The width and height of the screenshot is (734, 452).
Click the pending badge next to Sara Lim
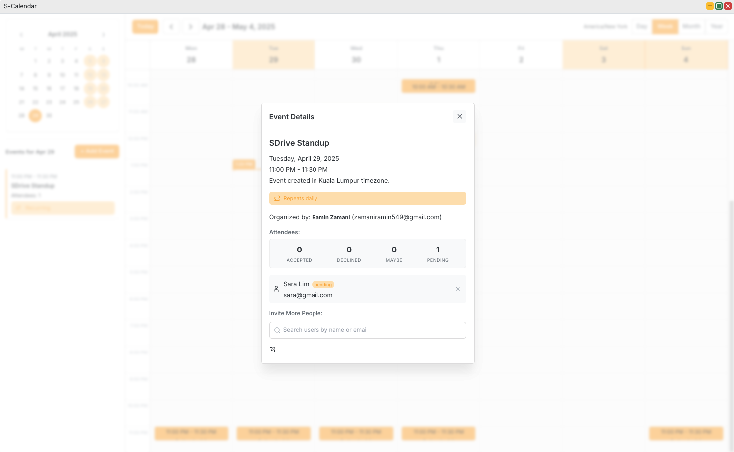(x=323, y=285)
